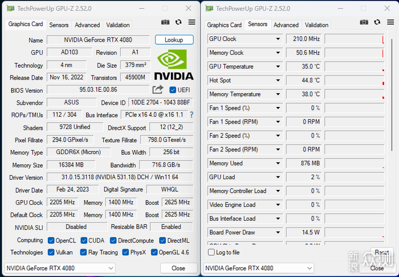Click the Device ID 10DE 2704 field
399x277 pixels.
(x=161, y=102)
